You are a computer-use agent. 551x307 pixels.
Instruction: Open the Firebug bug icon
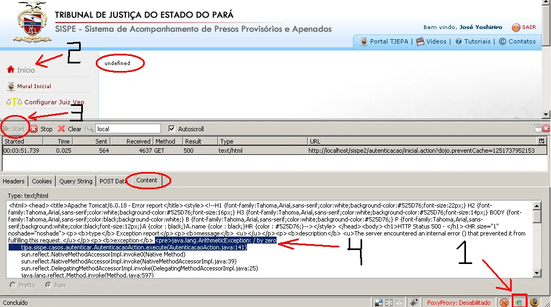point(414,302)
